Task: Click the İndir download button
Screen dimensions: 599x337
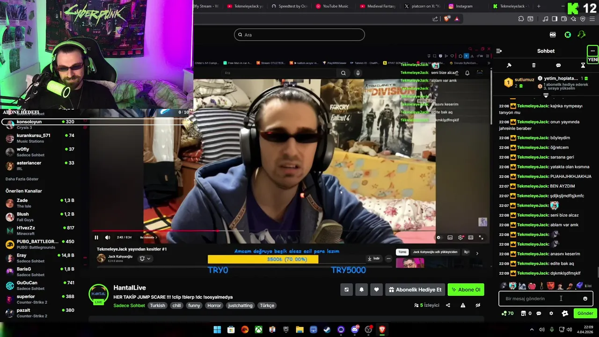Action: (373, 258)
